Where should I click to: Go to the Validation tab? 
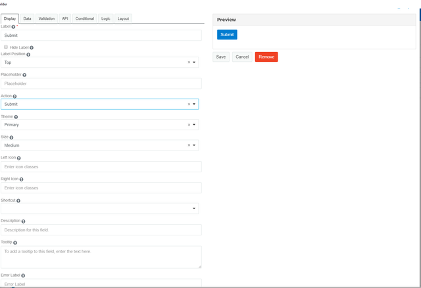[x=47, y=19]
